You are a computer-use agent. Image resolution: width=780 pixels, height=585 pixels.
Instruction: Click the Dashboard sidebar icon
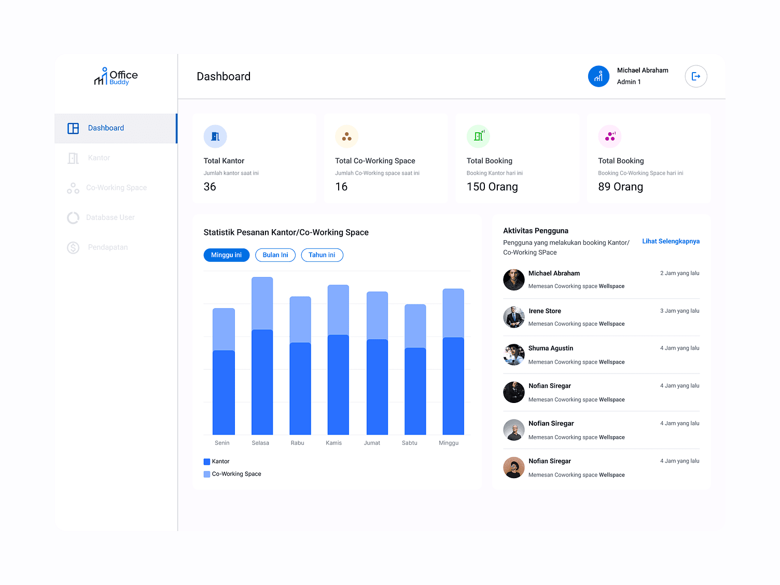click(x=73, y=128)
